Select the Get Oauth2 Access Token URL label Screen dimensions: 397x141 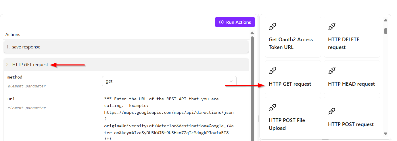pyautogui.click(x=291, y=43)
